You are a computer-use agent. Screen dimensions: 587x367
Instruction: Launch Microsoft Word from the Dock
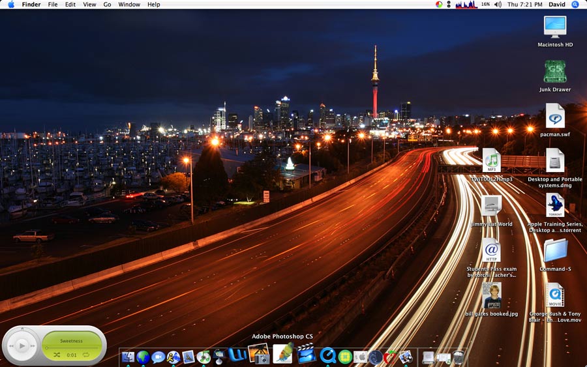237,355
